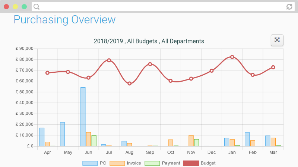Screen dimensions: 298x167
Task: Click the Dec month axis label
Action: click(212, 152)
